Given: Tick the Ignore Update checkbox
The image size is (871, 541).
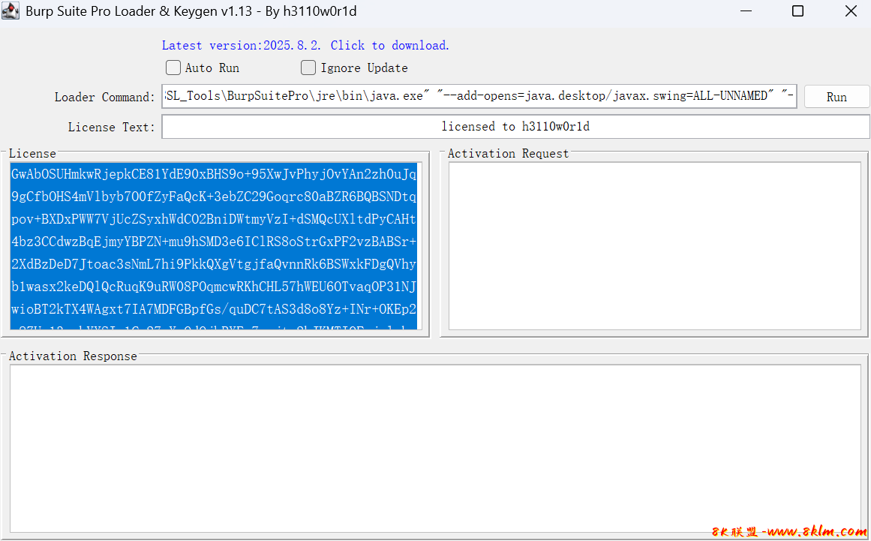Looking at the screenshot, I should 308,68.
